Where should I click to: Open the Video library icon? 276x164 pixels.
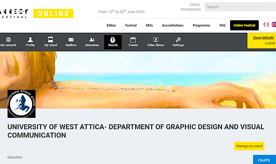tap(156, 40)
